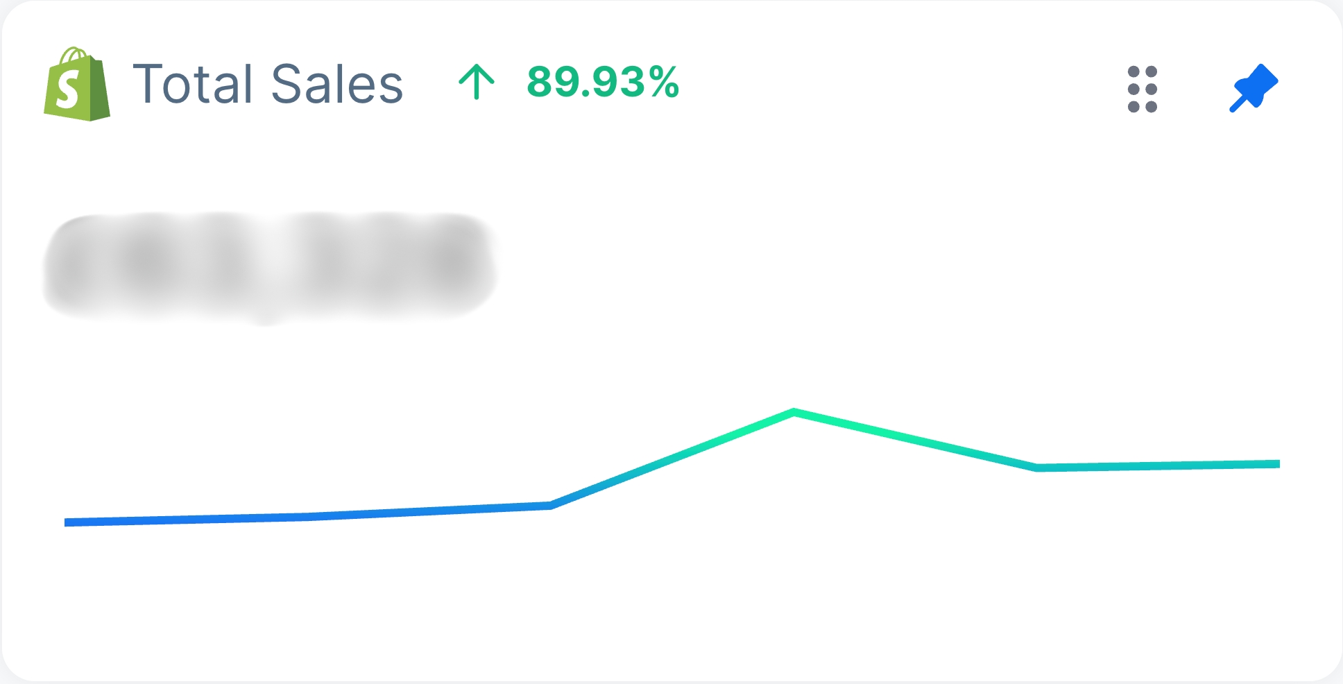
Task: Click the middle of the falling segment after the peak
Action: pos(916,440)
